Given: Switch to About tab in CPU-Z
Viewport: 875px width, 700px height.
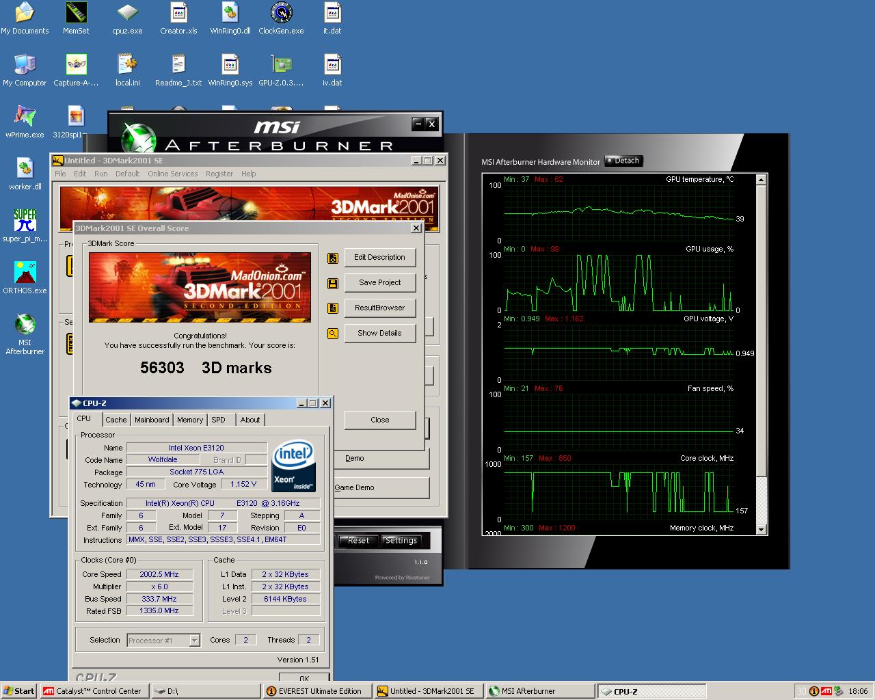Looking at the screenshot, I should pos(250,420).
